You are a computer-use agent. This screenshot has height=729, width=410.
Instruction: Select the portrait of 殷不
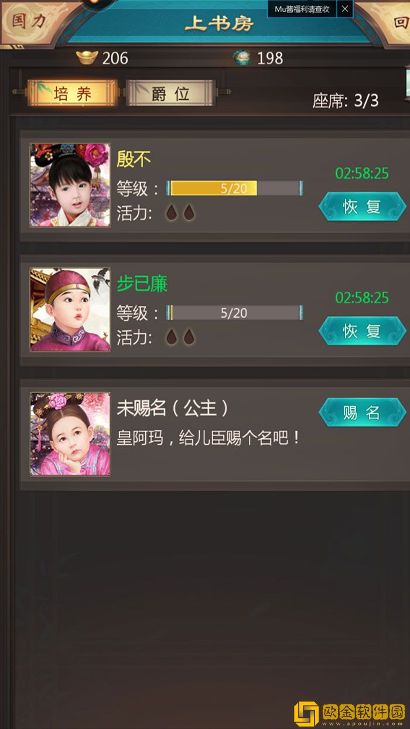70,185
